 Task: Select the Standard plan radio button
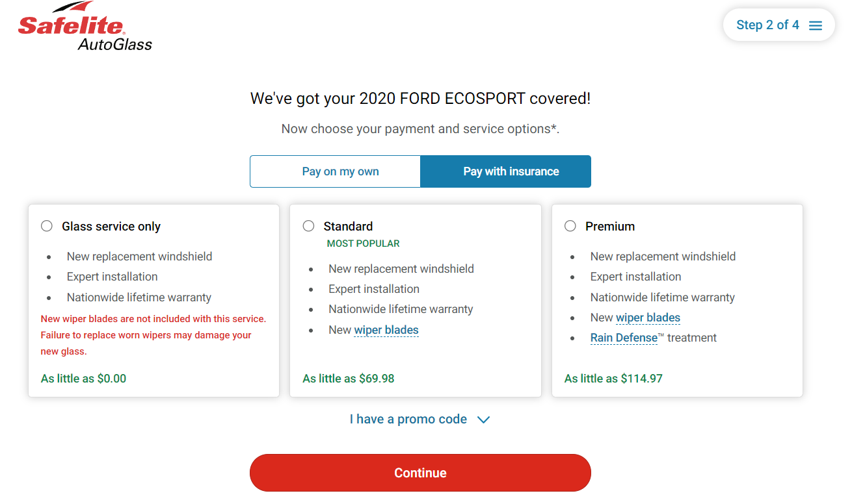308,226
